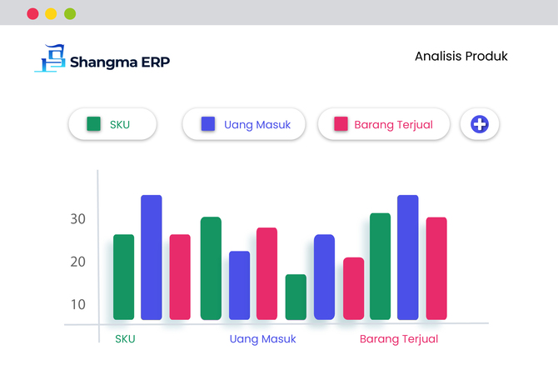Click the shortest green bar in chart
This screenshot has width=558, height=375.
click(296, 297)
